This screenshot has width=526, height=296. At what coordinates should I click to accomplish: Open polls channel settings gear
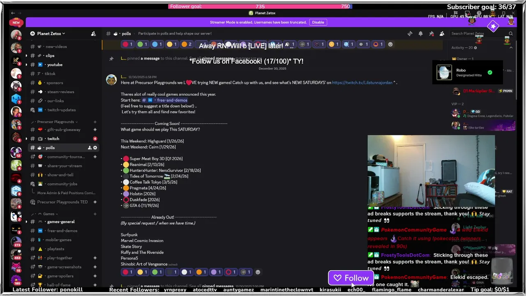coord(95,148)
